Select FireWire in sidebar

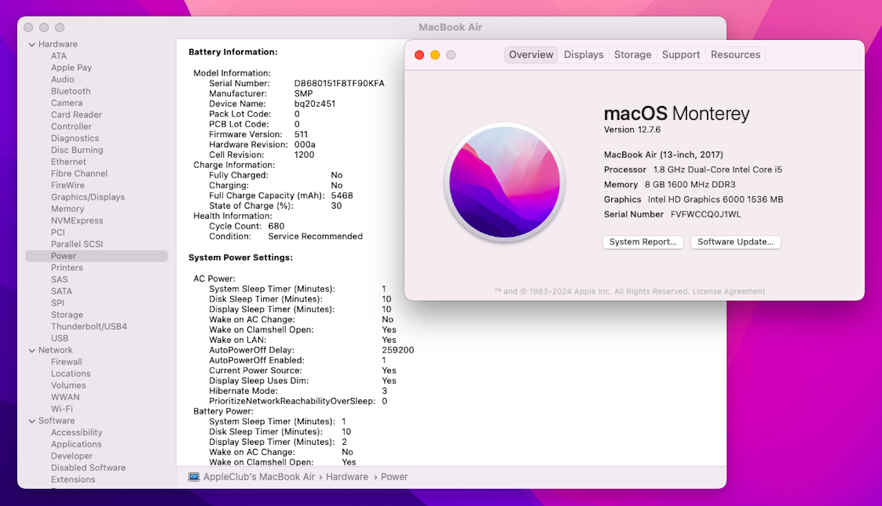click(x=68, y=185)
